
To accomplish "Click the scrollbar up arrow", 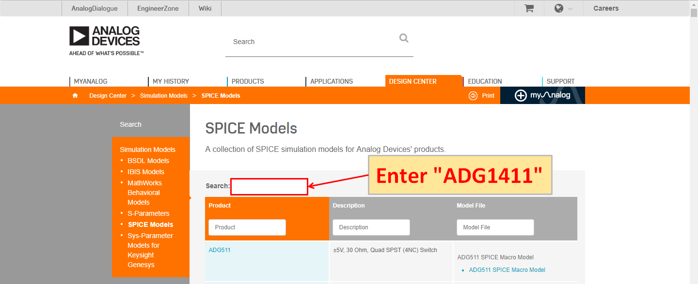I will [694, 4].
